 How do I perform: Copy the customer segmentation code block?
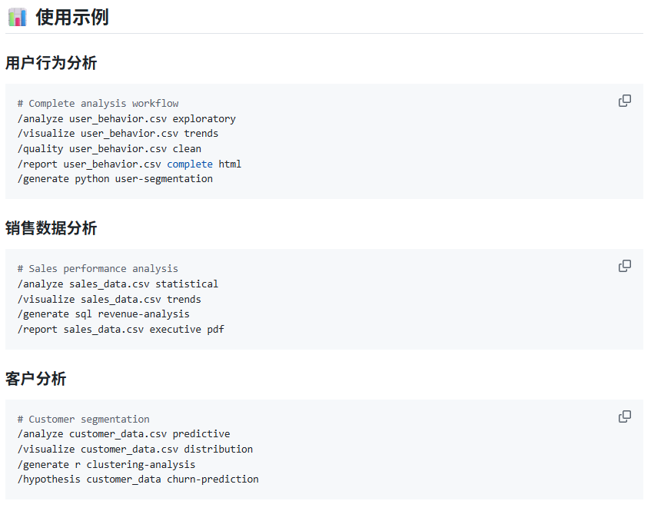(625, 416)
